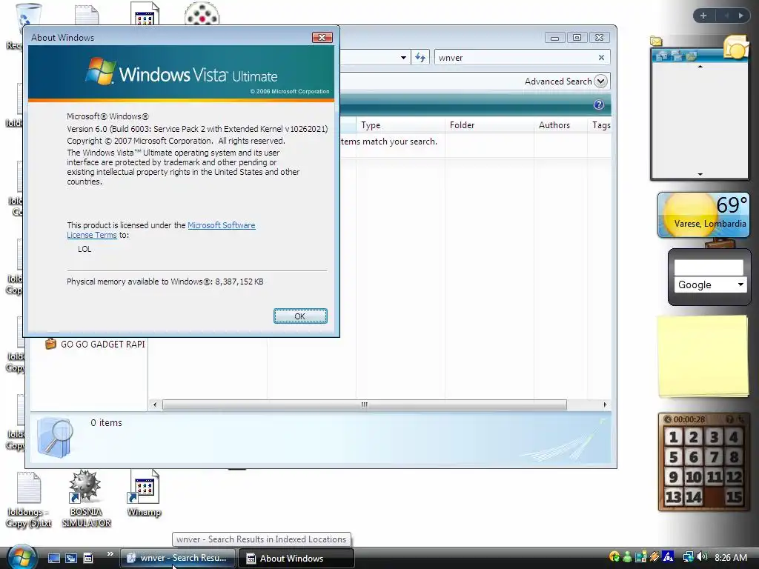Click third icon in mail gadget header
Viewport: 759px width, 569px height.
click(x=692, y=56)
